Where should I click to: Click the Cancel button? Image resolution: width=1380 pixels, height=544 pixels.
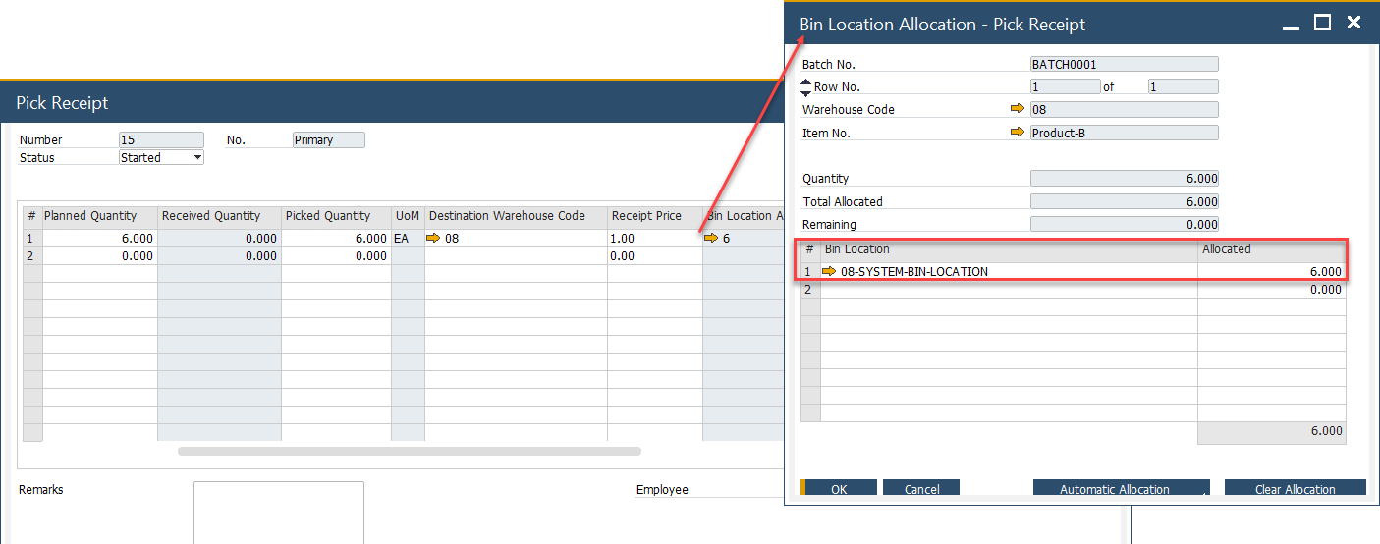click(920, 488)
